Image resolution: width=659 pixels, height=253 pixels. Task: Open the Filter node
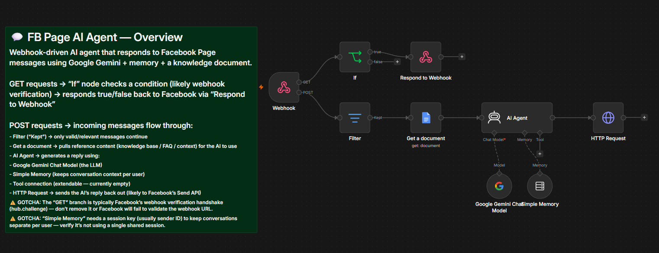(355, 118)
